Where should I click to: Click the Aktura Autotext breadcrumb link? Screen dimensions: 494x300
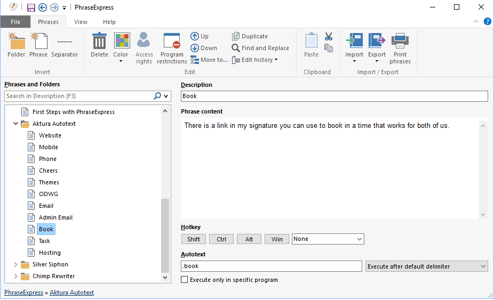point(71,293)
